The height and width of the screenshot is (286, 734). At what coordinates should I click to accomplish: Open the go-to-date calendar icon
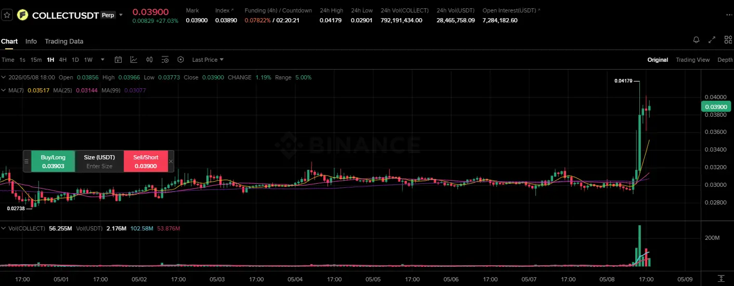point(118,60)
